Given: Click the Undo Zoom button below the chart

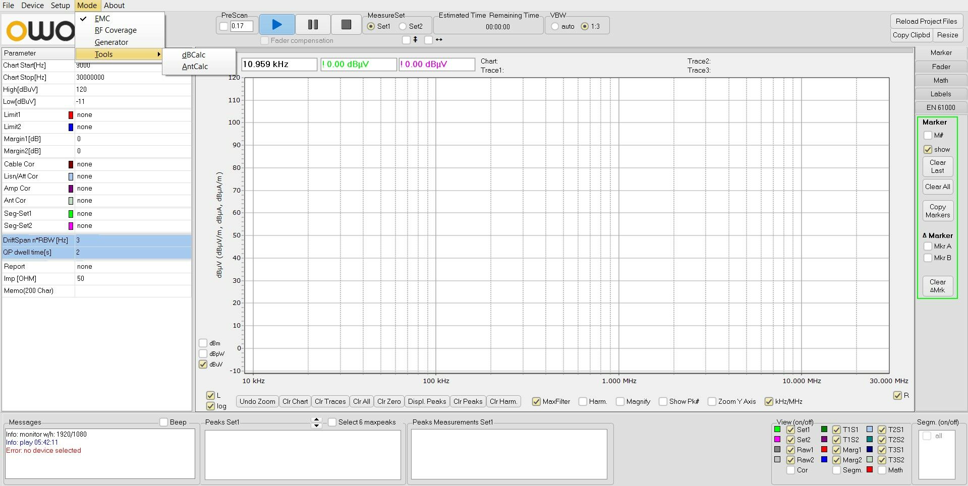Looking at the screenshot, I should tap(257, 401).
